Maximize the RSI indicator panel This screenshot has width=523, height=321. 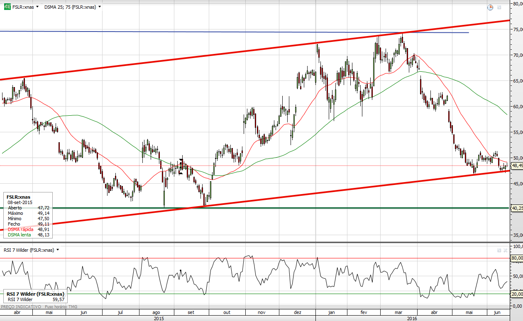point(499,250)
